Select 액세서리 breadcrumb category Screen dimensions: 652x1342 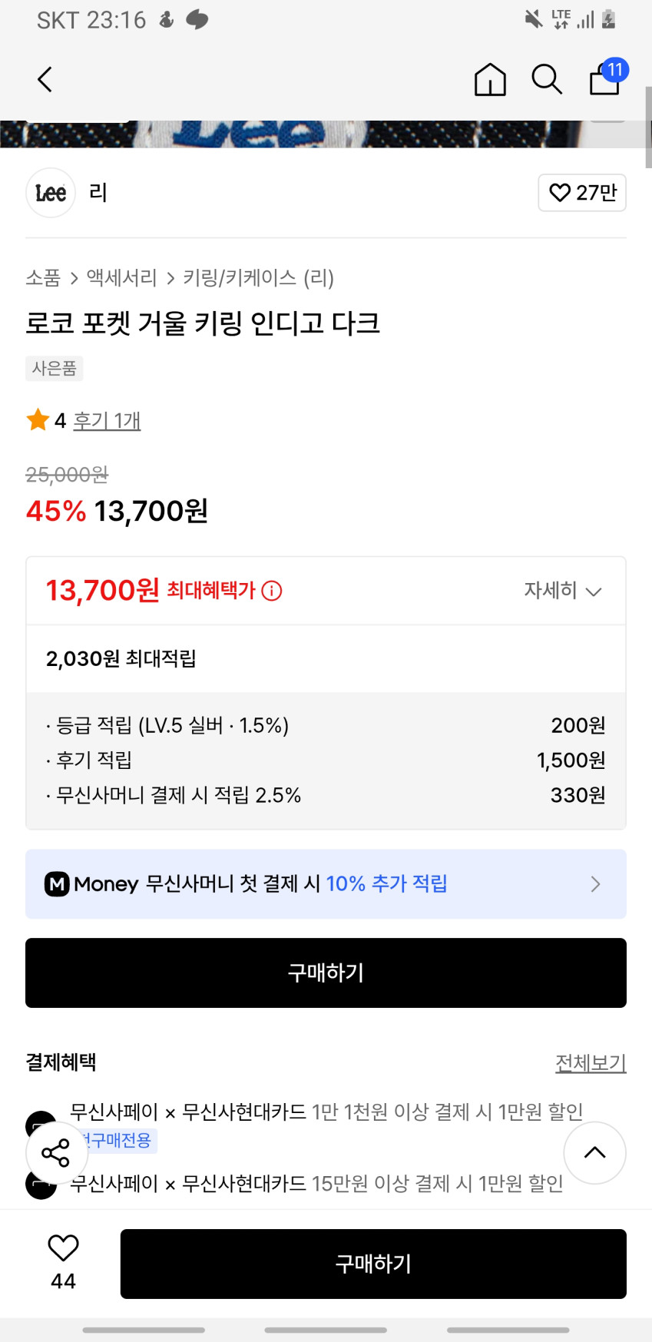(x=121, y=278)
